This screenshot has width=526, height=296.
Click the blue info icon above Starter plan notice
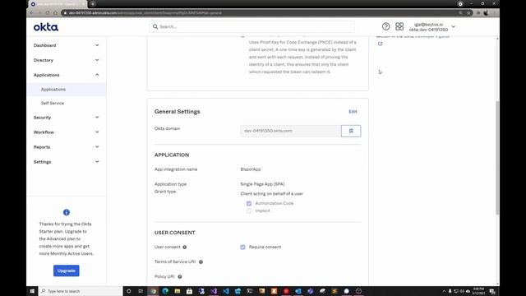click(67, 212)
